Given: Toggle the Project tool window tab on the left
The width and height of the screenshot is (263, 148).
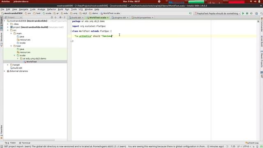Looking at the screenshot, I should click(x=2, y=23).
